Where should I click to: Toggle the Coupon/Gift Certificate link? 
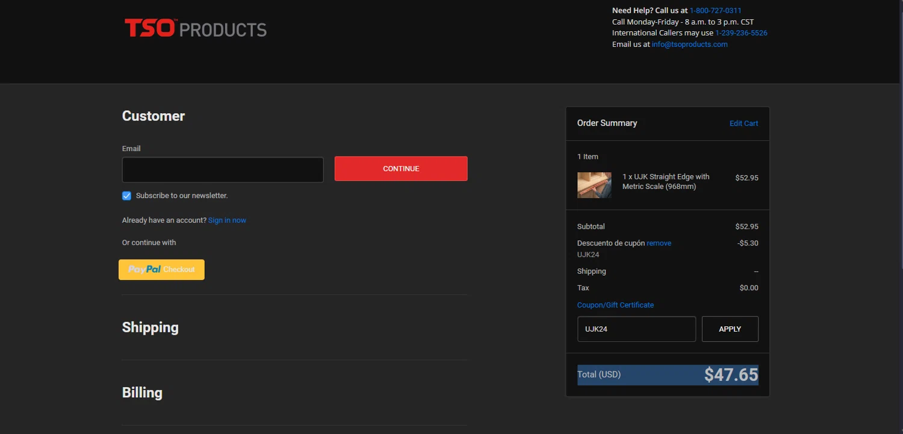pyautogui.click(x=615, y=305)
